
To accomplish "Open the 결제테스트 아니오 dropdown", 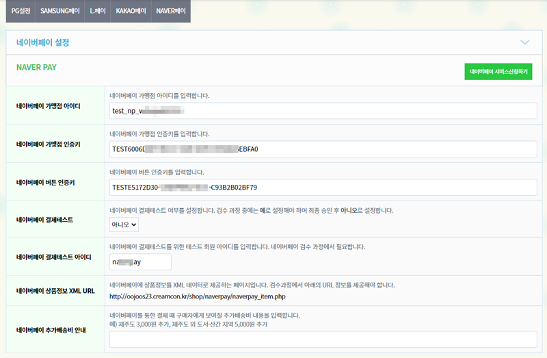I will pos(124,224).
